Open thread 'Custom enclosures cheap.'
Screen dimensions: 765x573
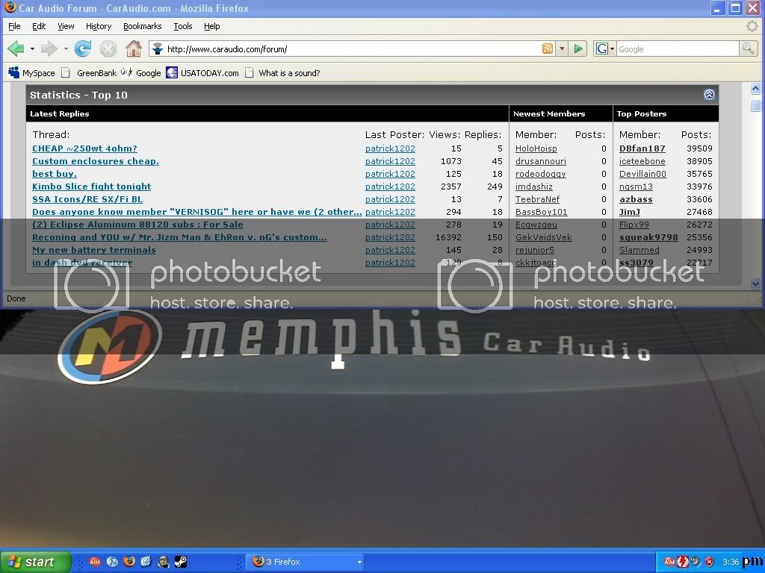[96, 161]
